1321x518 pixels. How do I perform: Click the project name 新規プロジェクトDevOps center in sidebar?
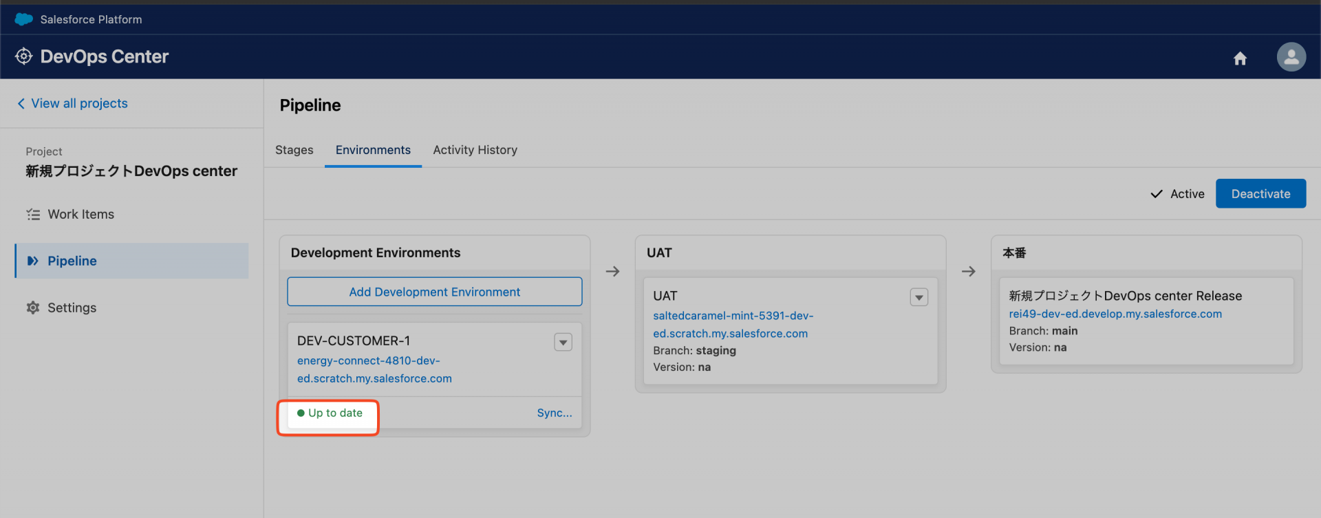pyautogui.click(x=131, y=171)
